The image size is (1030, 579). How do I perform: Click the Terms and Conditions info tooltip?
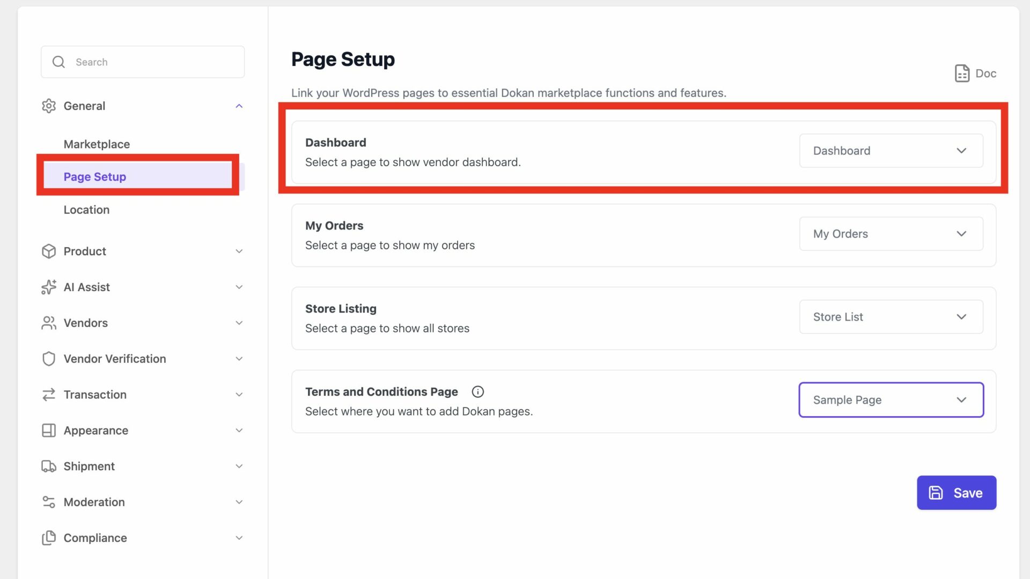[x=477, y=391]
